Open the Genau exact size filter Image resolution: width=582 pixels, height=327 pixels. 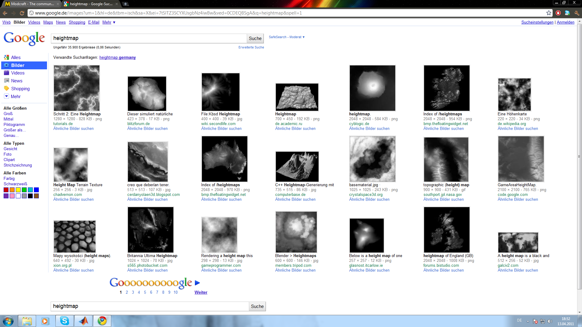pos(11,135)
